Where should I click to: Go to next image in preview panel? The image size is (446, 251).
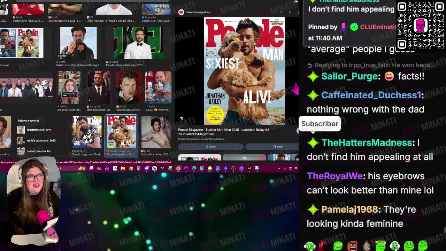click(x=290, y=12)
